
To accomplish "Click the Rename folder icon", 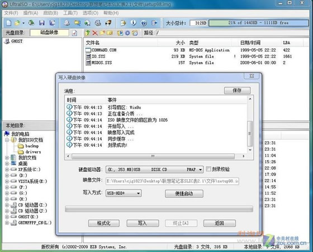I will (x=110, y=33).
